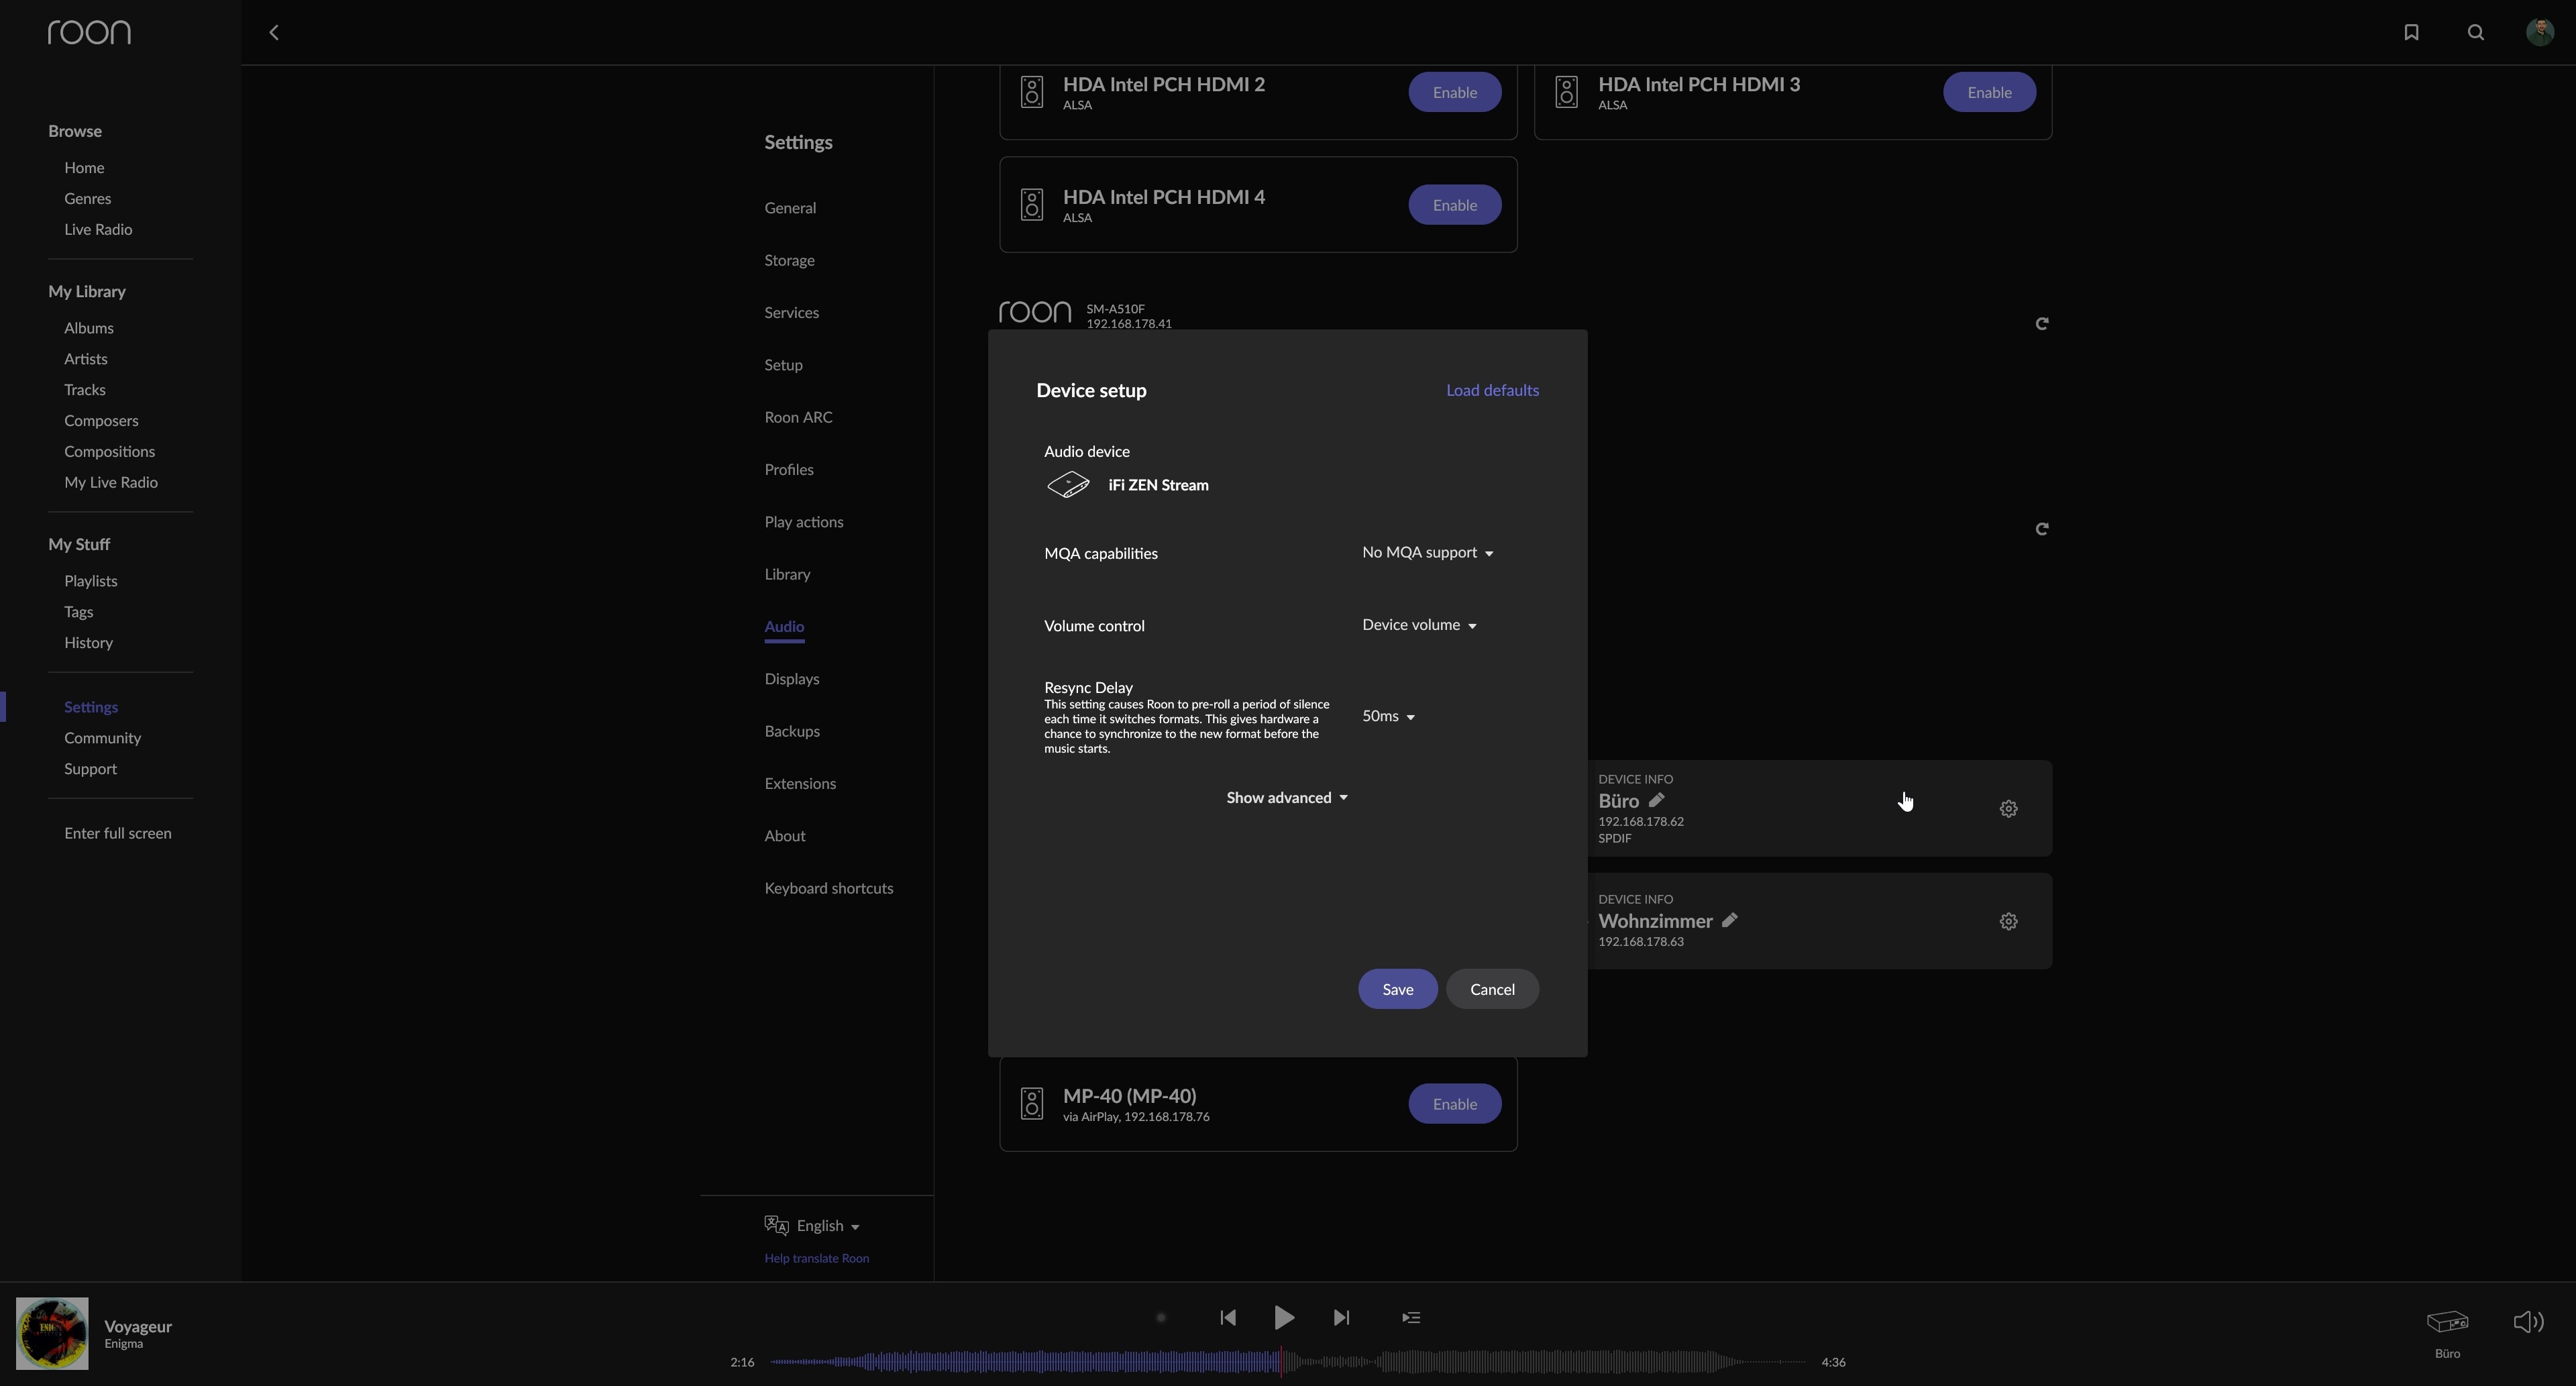Expand Show advanced options

pos(1287,798)
